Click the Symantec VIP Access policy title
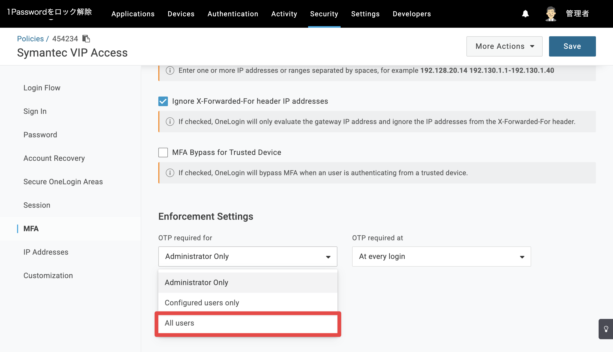This screenshot has height=352, width=613. tap(72, 53)
